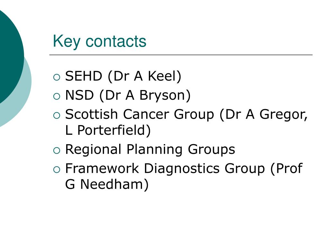Click the horizontal line under the title
Image resolution: width=329 pixels, height=247 pixels.
[181, 55]
